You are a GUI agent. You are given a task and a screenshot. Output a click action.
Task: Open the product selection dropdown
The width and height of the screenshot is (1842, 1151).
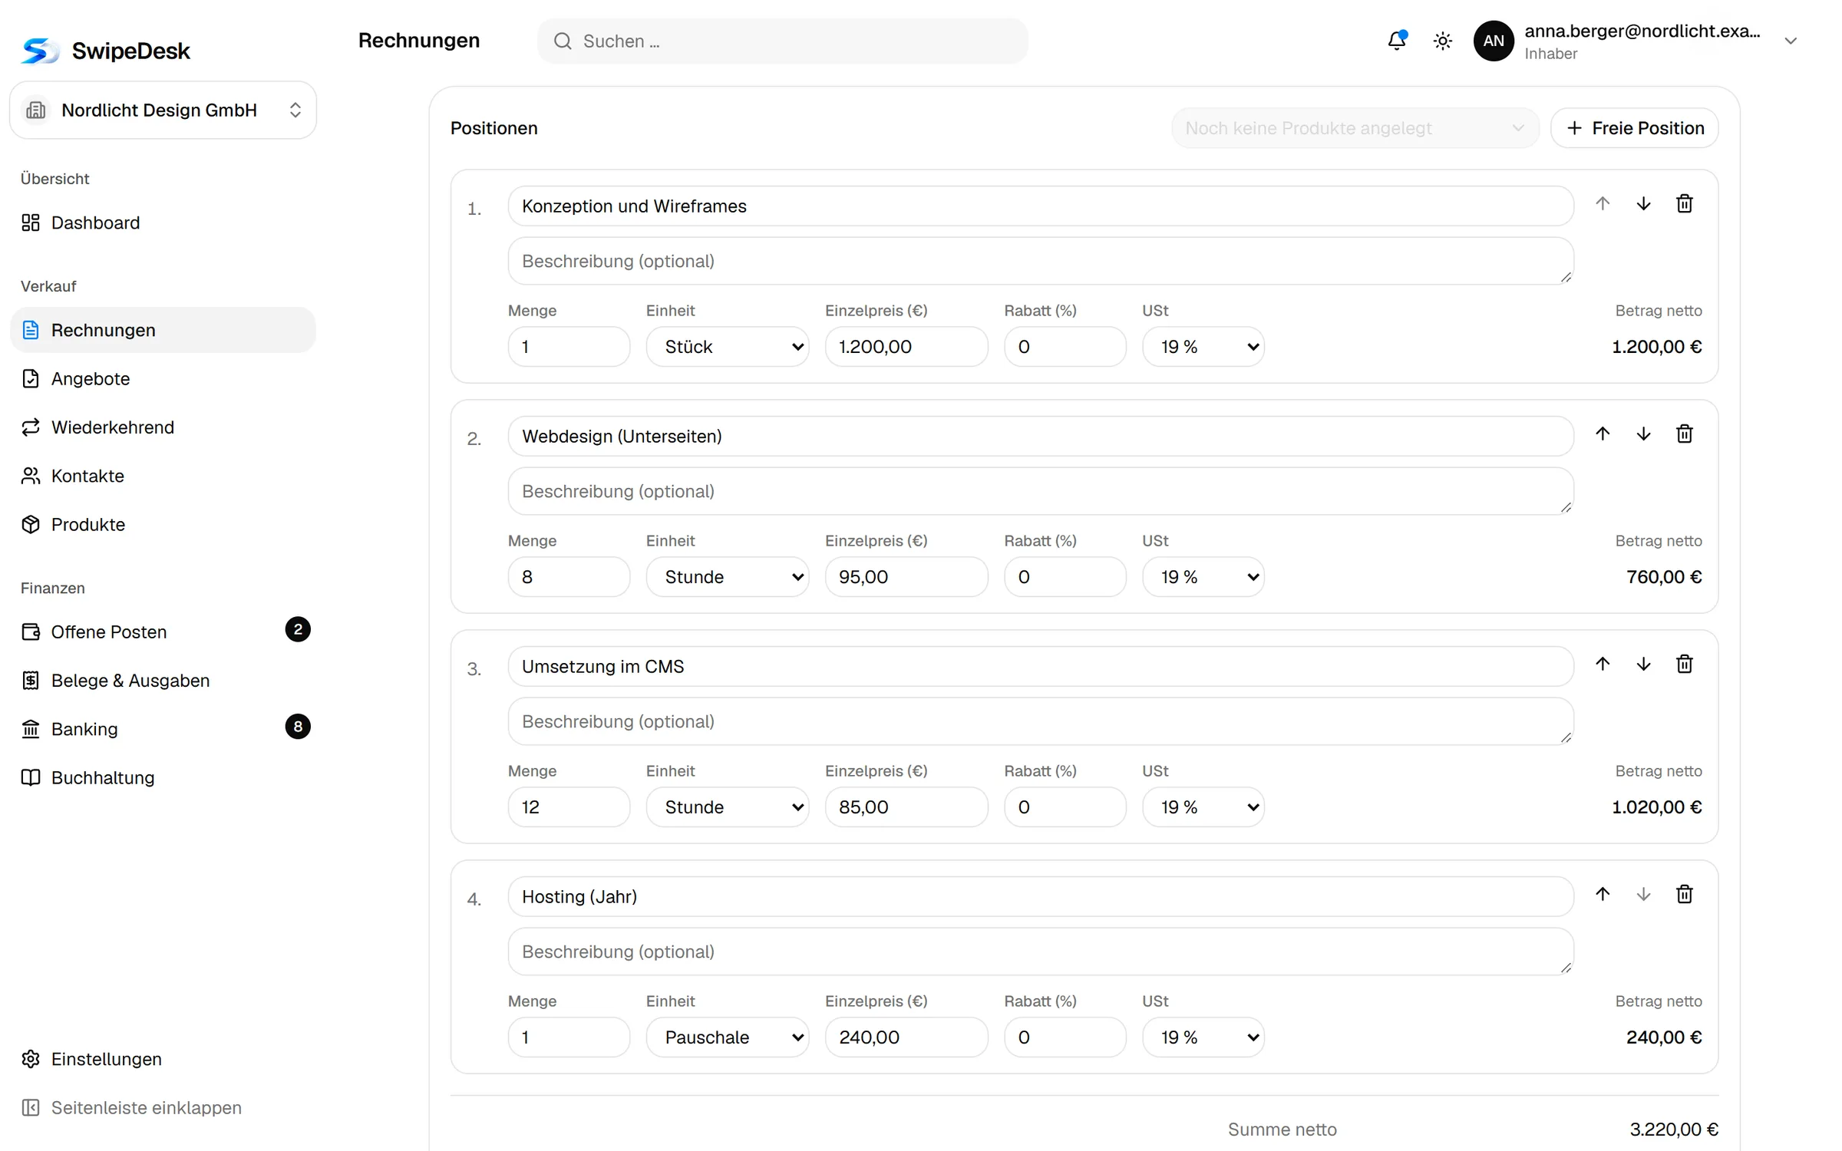coord(1355,128)
